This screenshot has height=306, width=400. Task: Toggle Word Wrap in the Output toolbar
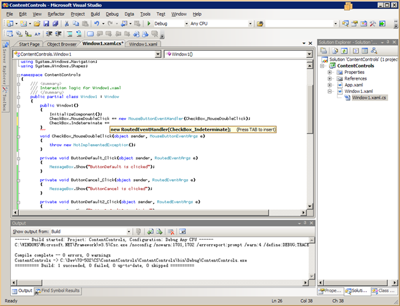[182, 231]
